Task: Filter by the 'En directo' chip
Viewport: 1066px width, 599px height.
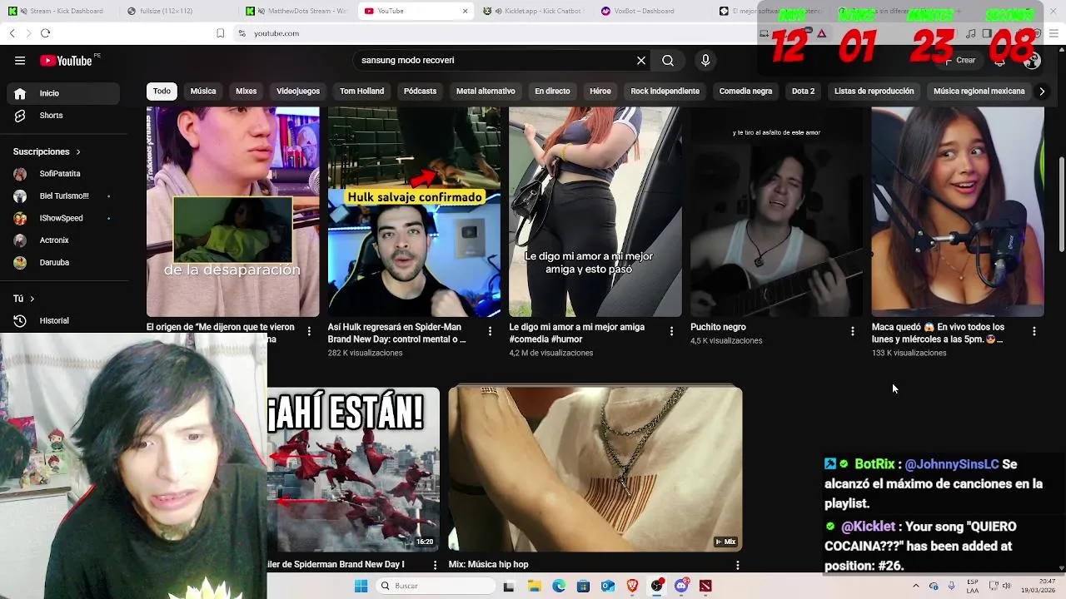Action: click(x=552, y=92)
